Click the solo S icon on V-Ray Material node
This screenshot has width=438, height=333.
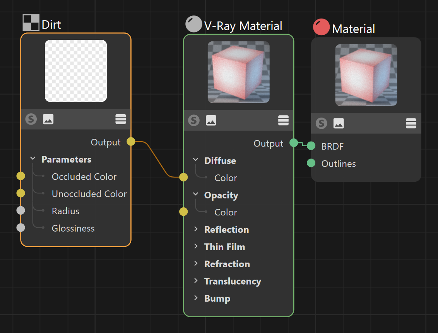pyautogui.click(x=194, y=121)
